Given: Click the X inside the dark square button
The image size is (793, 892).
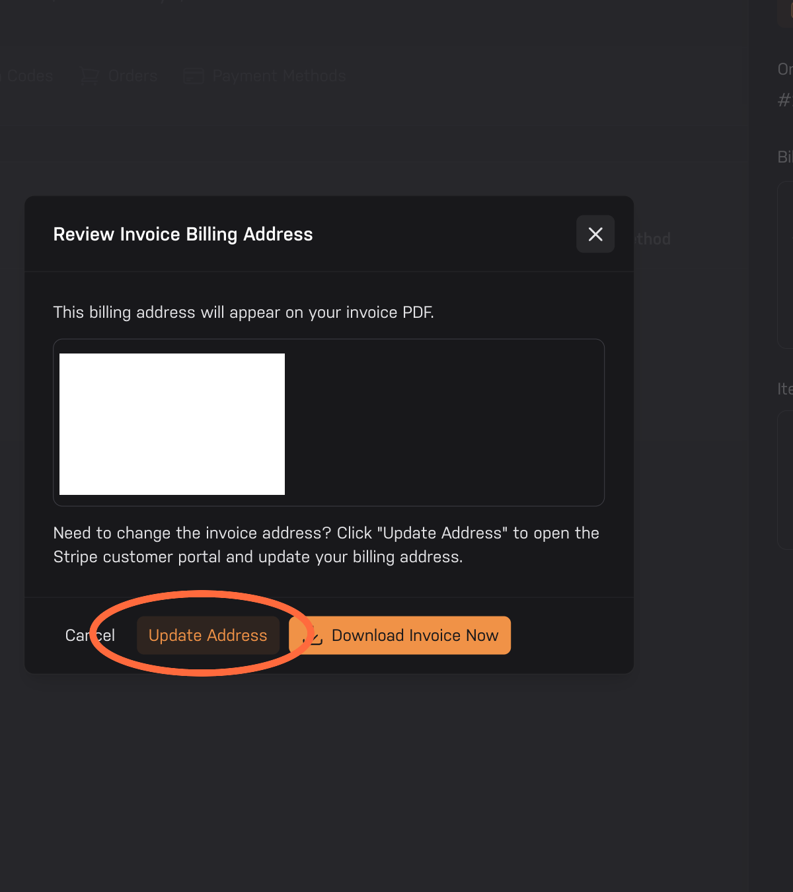Looking at the screenshot, I should (595, 234).
